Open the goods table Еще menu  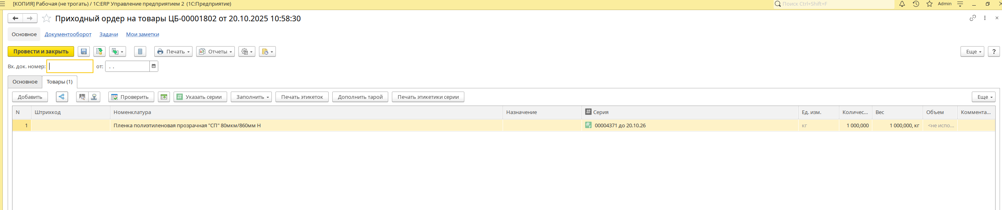tap(983, 97)
